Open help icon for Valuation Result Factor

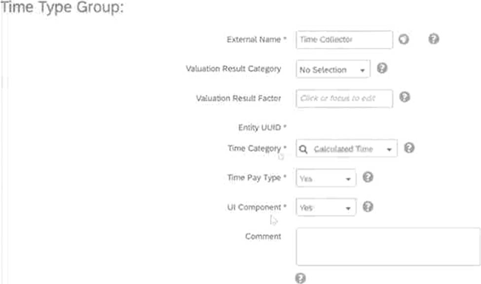tap(405, 97)
